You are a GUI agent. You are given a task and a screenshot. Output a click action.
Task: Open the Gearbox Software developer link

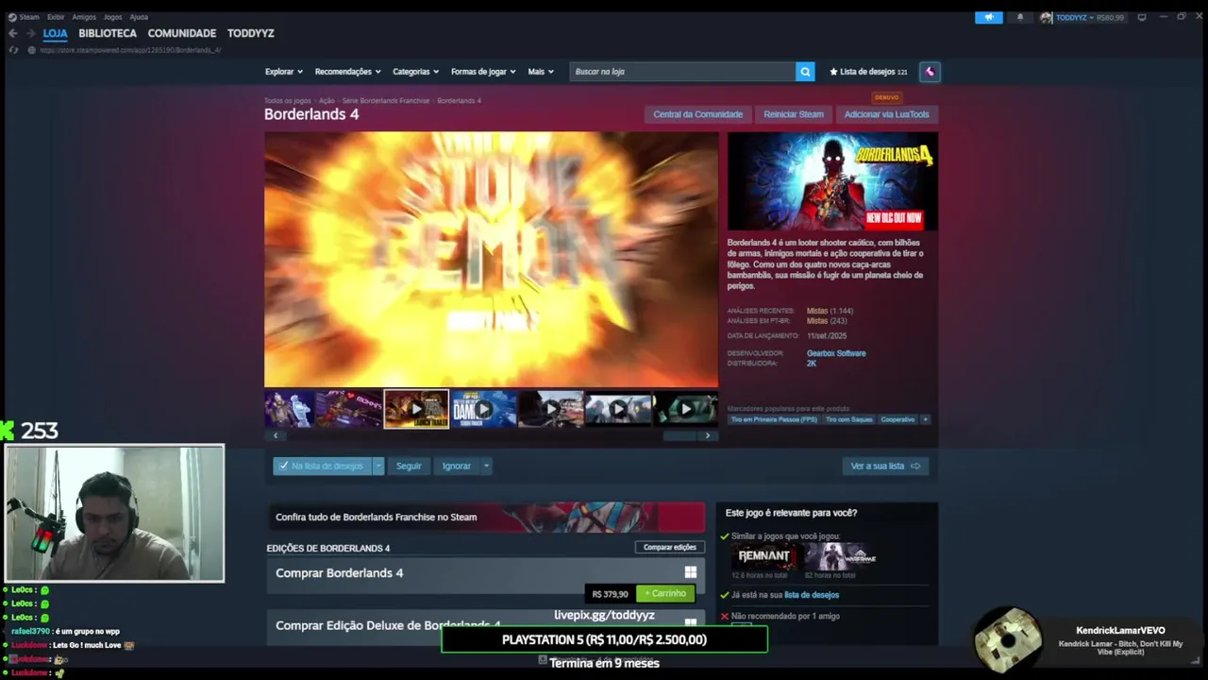(x=836, y=353)
